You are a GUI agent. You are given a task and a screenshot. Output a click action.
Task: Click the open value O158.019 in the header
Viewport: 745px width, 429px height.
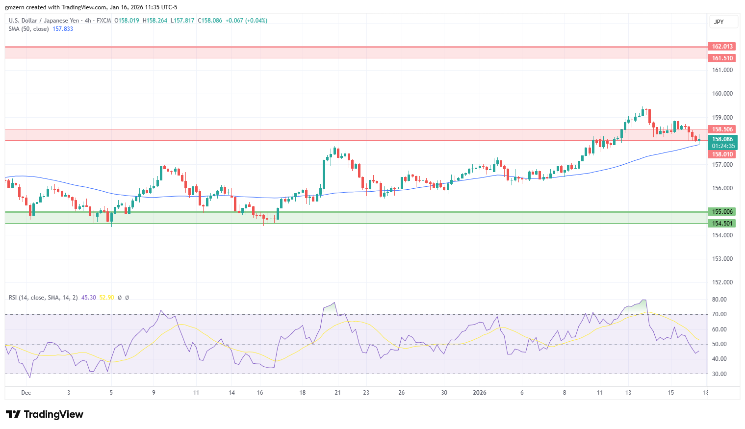127,21
